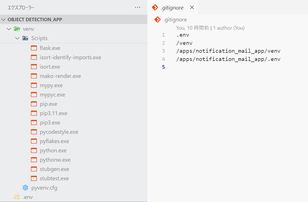Viewport: 308px width, 202px height.
Task: Open isort.exe file name
Action: click(50, 67)
